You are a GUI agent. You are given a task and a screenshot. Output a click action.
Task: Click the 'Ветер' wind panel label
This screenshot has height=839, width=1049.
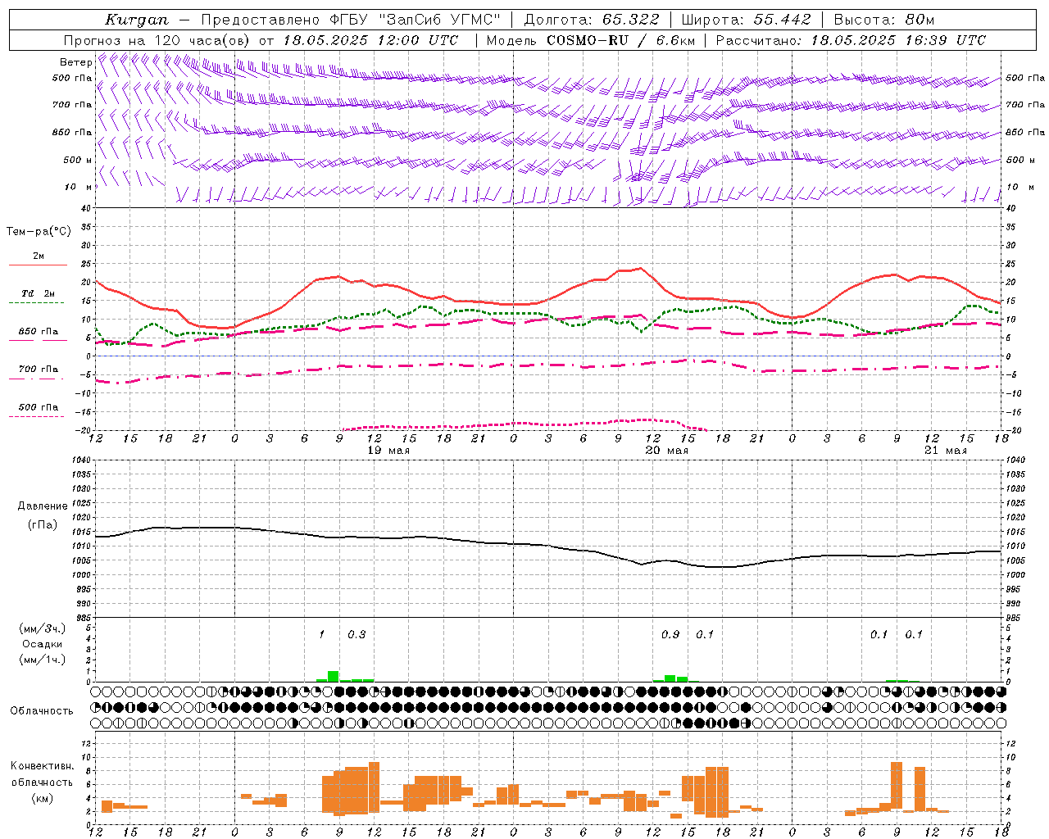(75, 62)
